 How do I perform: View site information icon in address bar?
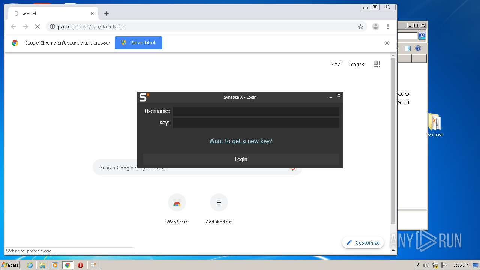pyautogui.click(x=52, y=27)
